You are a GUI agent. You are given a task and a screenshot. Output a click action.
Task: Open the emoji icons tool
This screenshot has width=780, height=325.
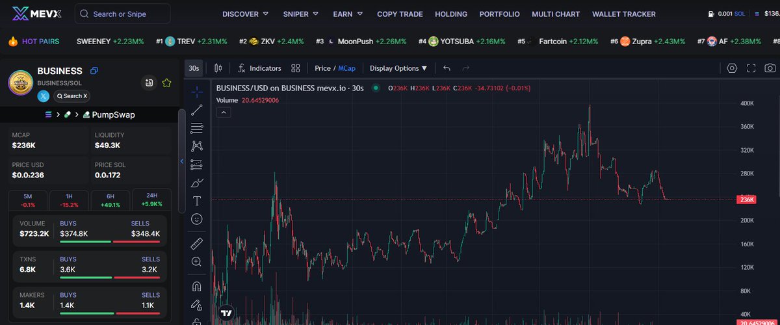pyautogui.click(x=197, y=219)
